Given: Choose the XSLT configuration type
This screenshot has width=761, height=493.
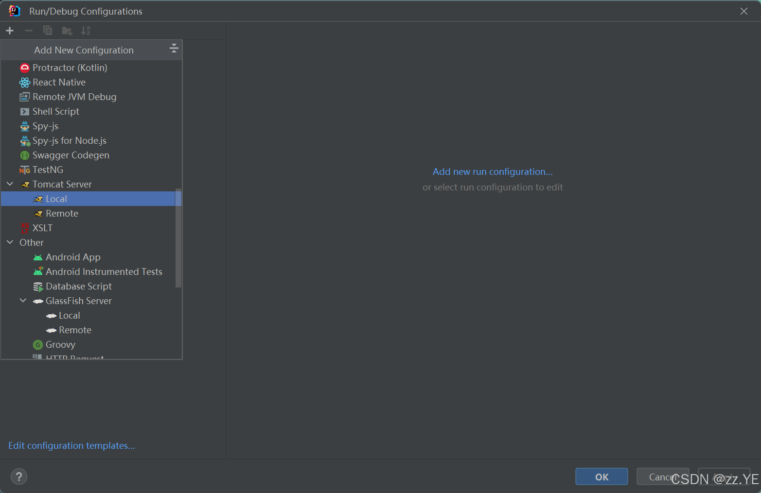Looking at the screenshot, I should [x=42, y=228].
